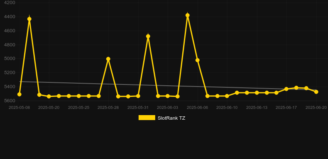Select the 2025-06-06 point near 5020
Viewport: 328px width, 159px height.
pyautogui.click(x=197, y=60)
